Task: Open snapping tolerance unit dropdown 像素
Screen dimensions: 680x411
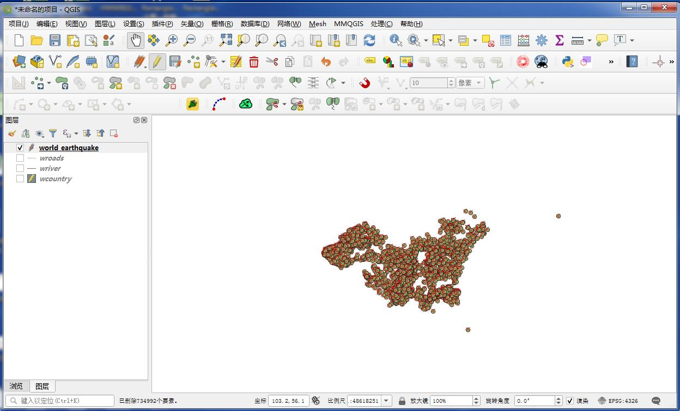Action: point(470,83)
